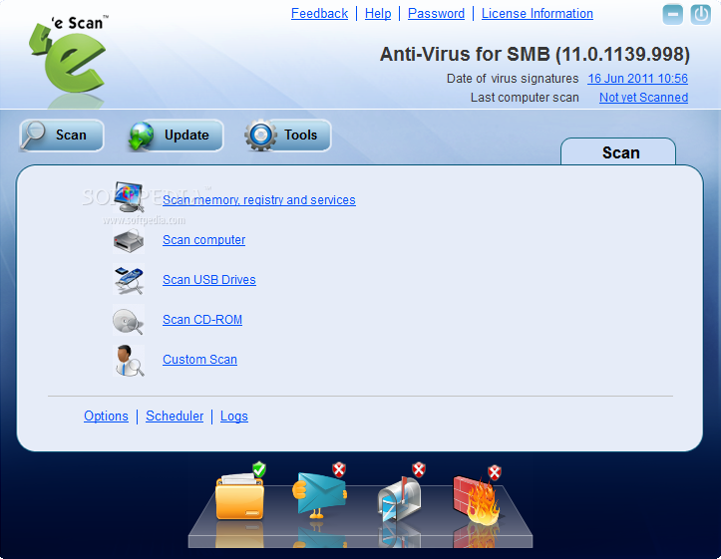Click the Custom Scan user icon
The height and width of the screenshot is (559, 721).
coord(129,361)
